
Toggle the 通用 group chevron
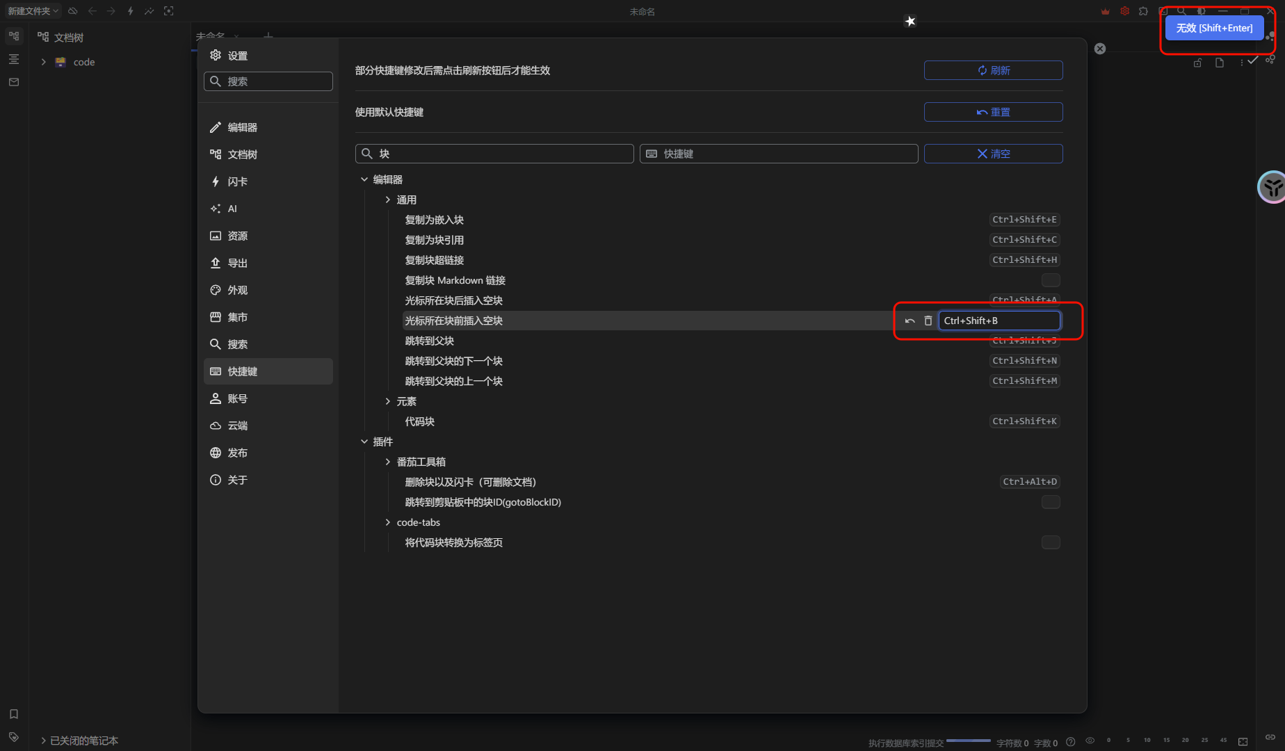pyautogui.click(x=388, y=200)
